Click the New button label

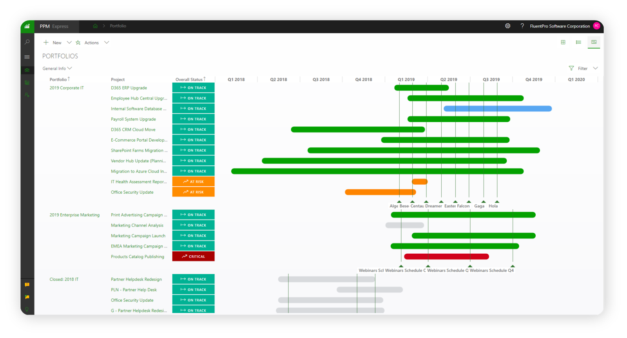(x=57, y=43)
